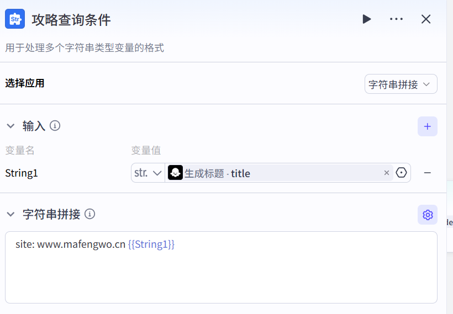Image resolution: width=453 pixels, height=314 pixels.
Task: Click the {{String1}} placeholder in the template
Action: (151, 244)
